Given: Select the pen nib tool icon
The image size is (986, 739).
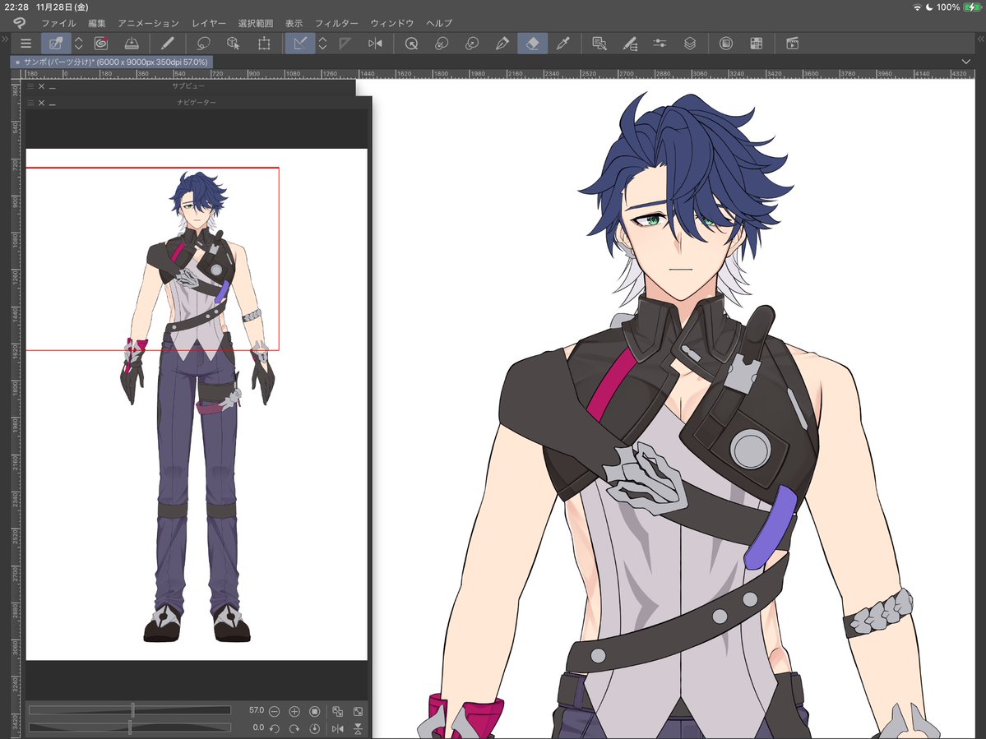Looking at the screenshot, I should click(502, 44).
